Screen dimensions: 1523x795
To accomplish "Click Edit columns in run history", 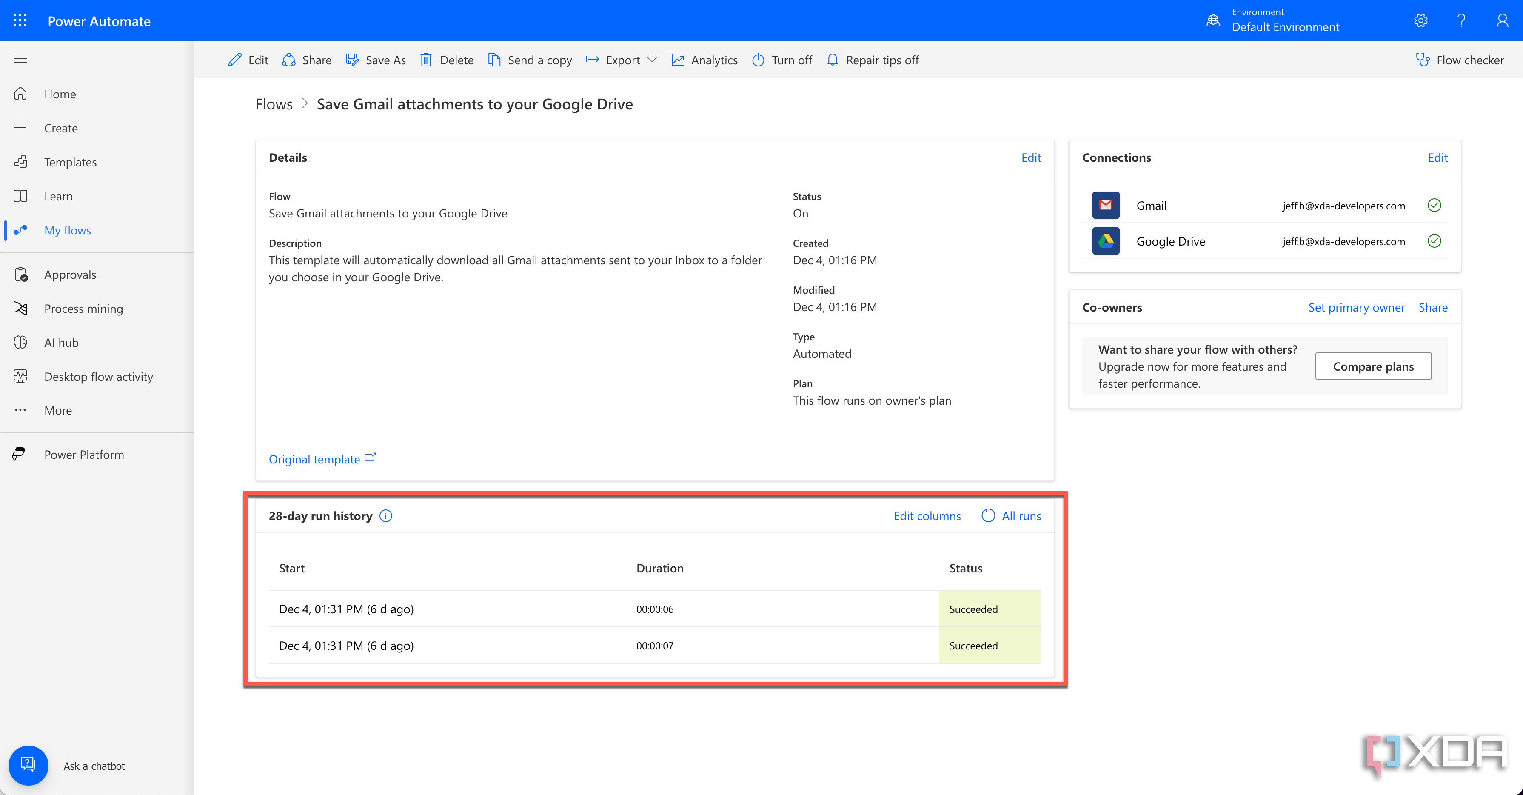I will (x=927, y=515).
